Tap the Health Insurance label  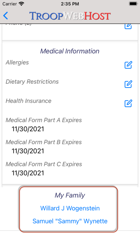29,101
